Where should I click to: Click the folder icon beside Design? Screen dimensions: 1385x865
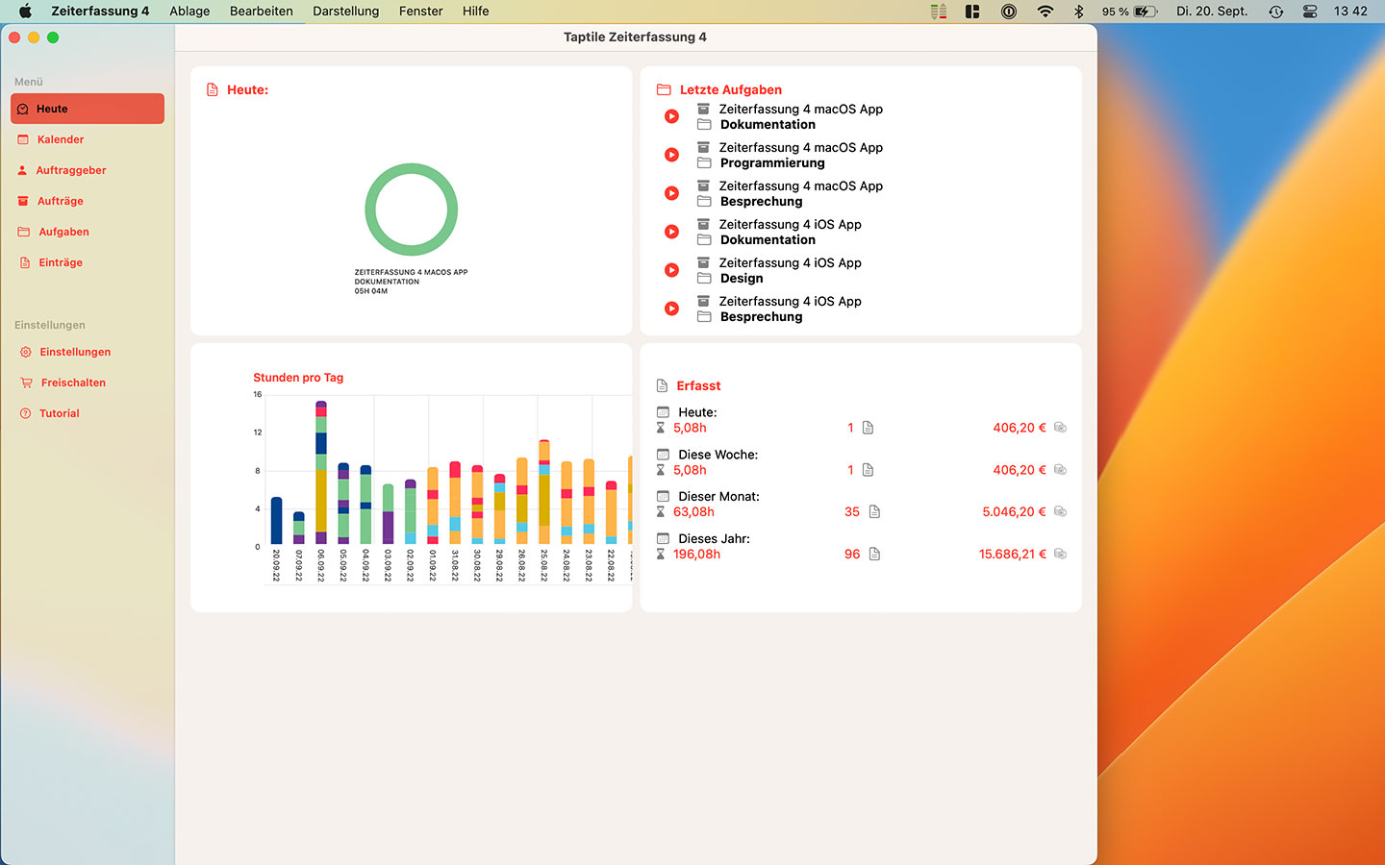pyautogui.click(x=704, y=278)
